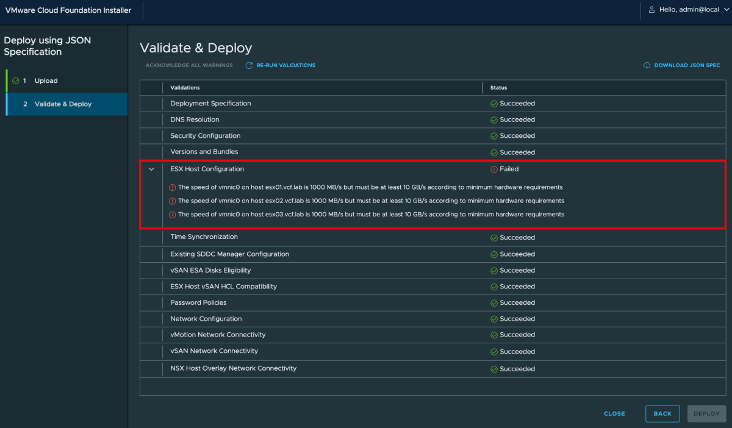Screen dimensions: 732x428
Task: Click the Deploy using JSON Specification heading
Action: [x=47, y=46]
